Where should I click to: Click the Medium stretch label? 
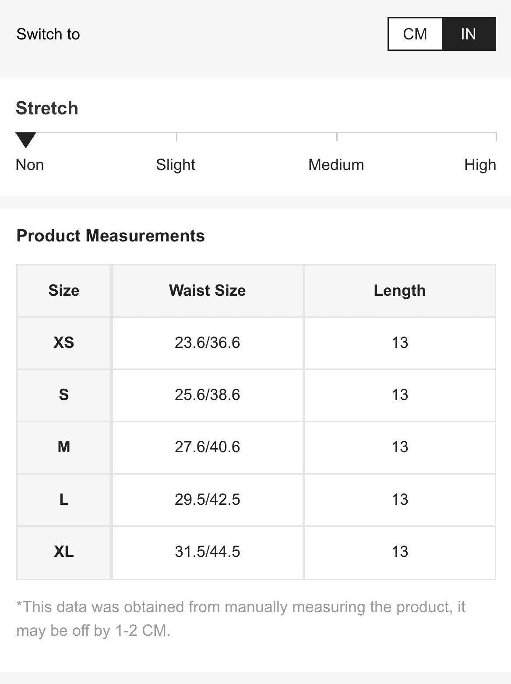(336, 165)
